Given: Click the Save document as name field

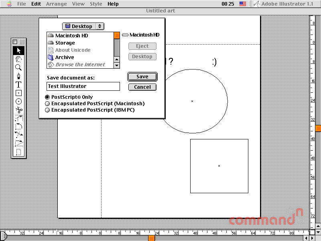Looking at the screenshot, I should coord(83,86).
